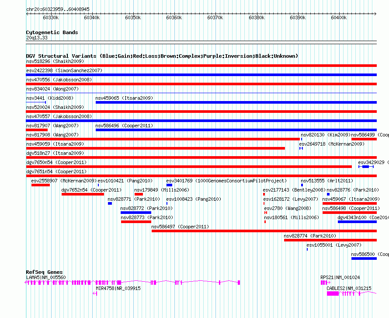389x318 pixels.
Task: Select the nsv470557 (Jakobsson2008) label
Action: point(59,116)
